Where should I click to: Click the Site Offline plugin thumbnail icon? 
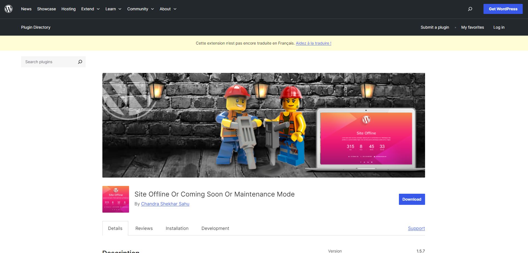[x=115, y=199]
